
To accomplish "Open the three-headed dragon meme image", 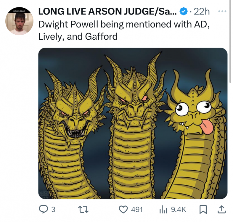I will pyautogui.click(x=133, y=123).
